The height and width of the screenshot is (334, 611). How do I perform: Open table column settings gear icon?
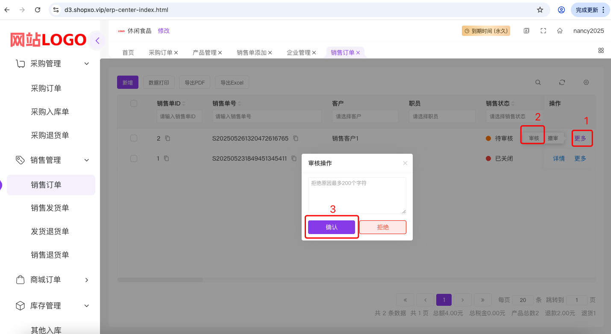(x=586, y=82)
